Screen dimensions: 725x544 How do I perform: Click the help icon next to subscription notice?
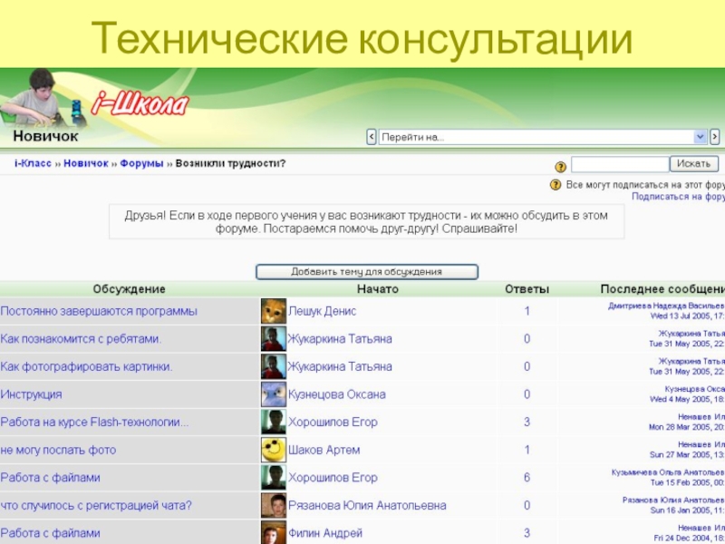pyautogui.click(x=556, y=184)
